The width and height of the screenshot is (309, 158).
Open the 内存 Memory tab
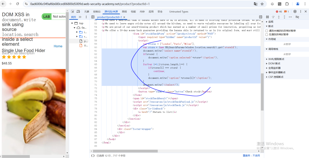[x=142, y=12]
